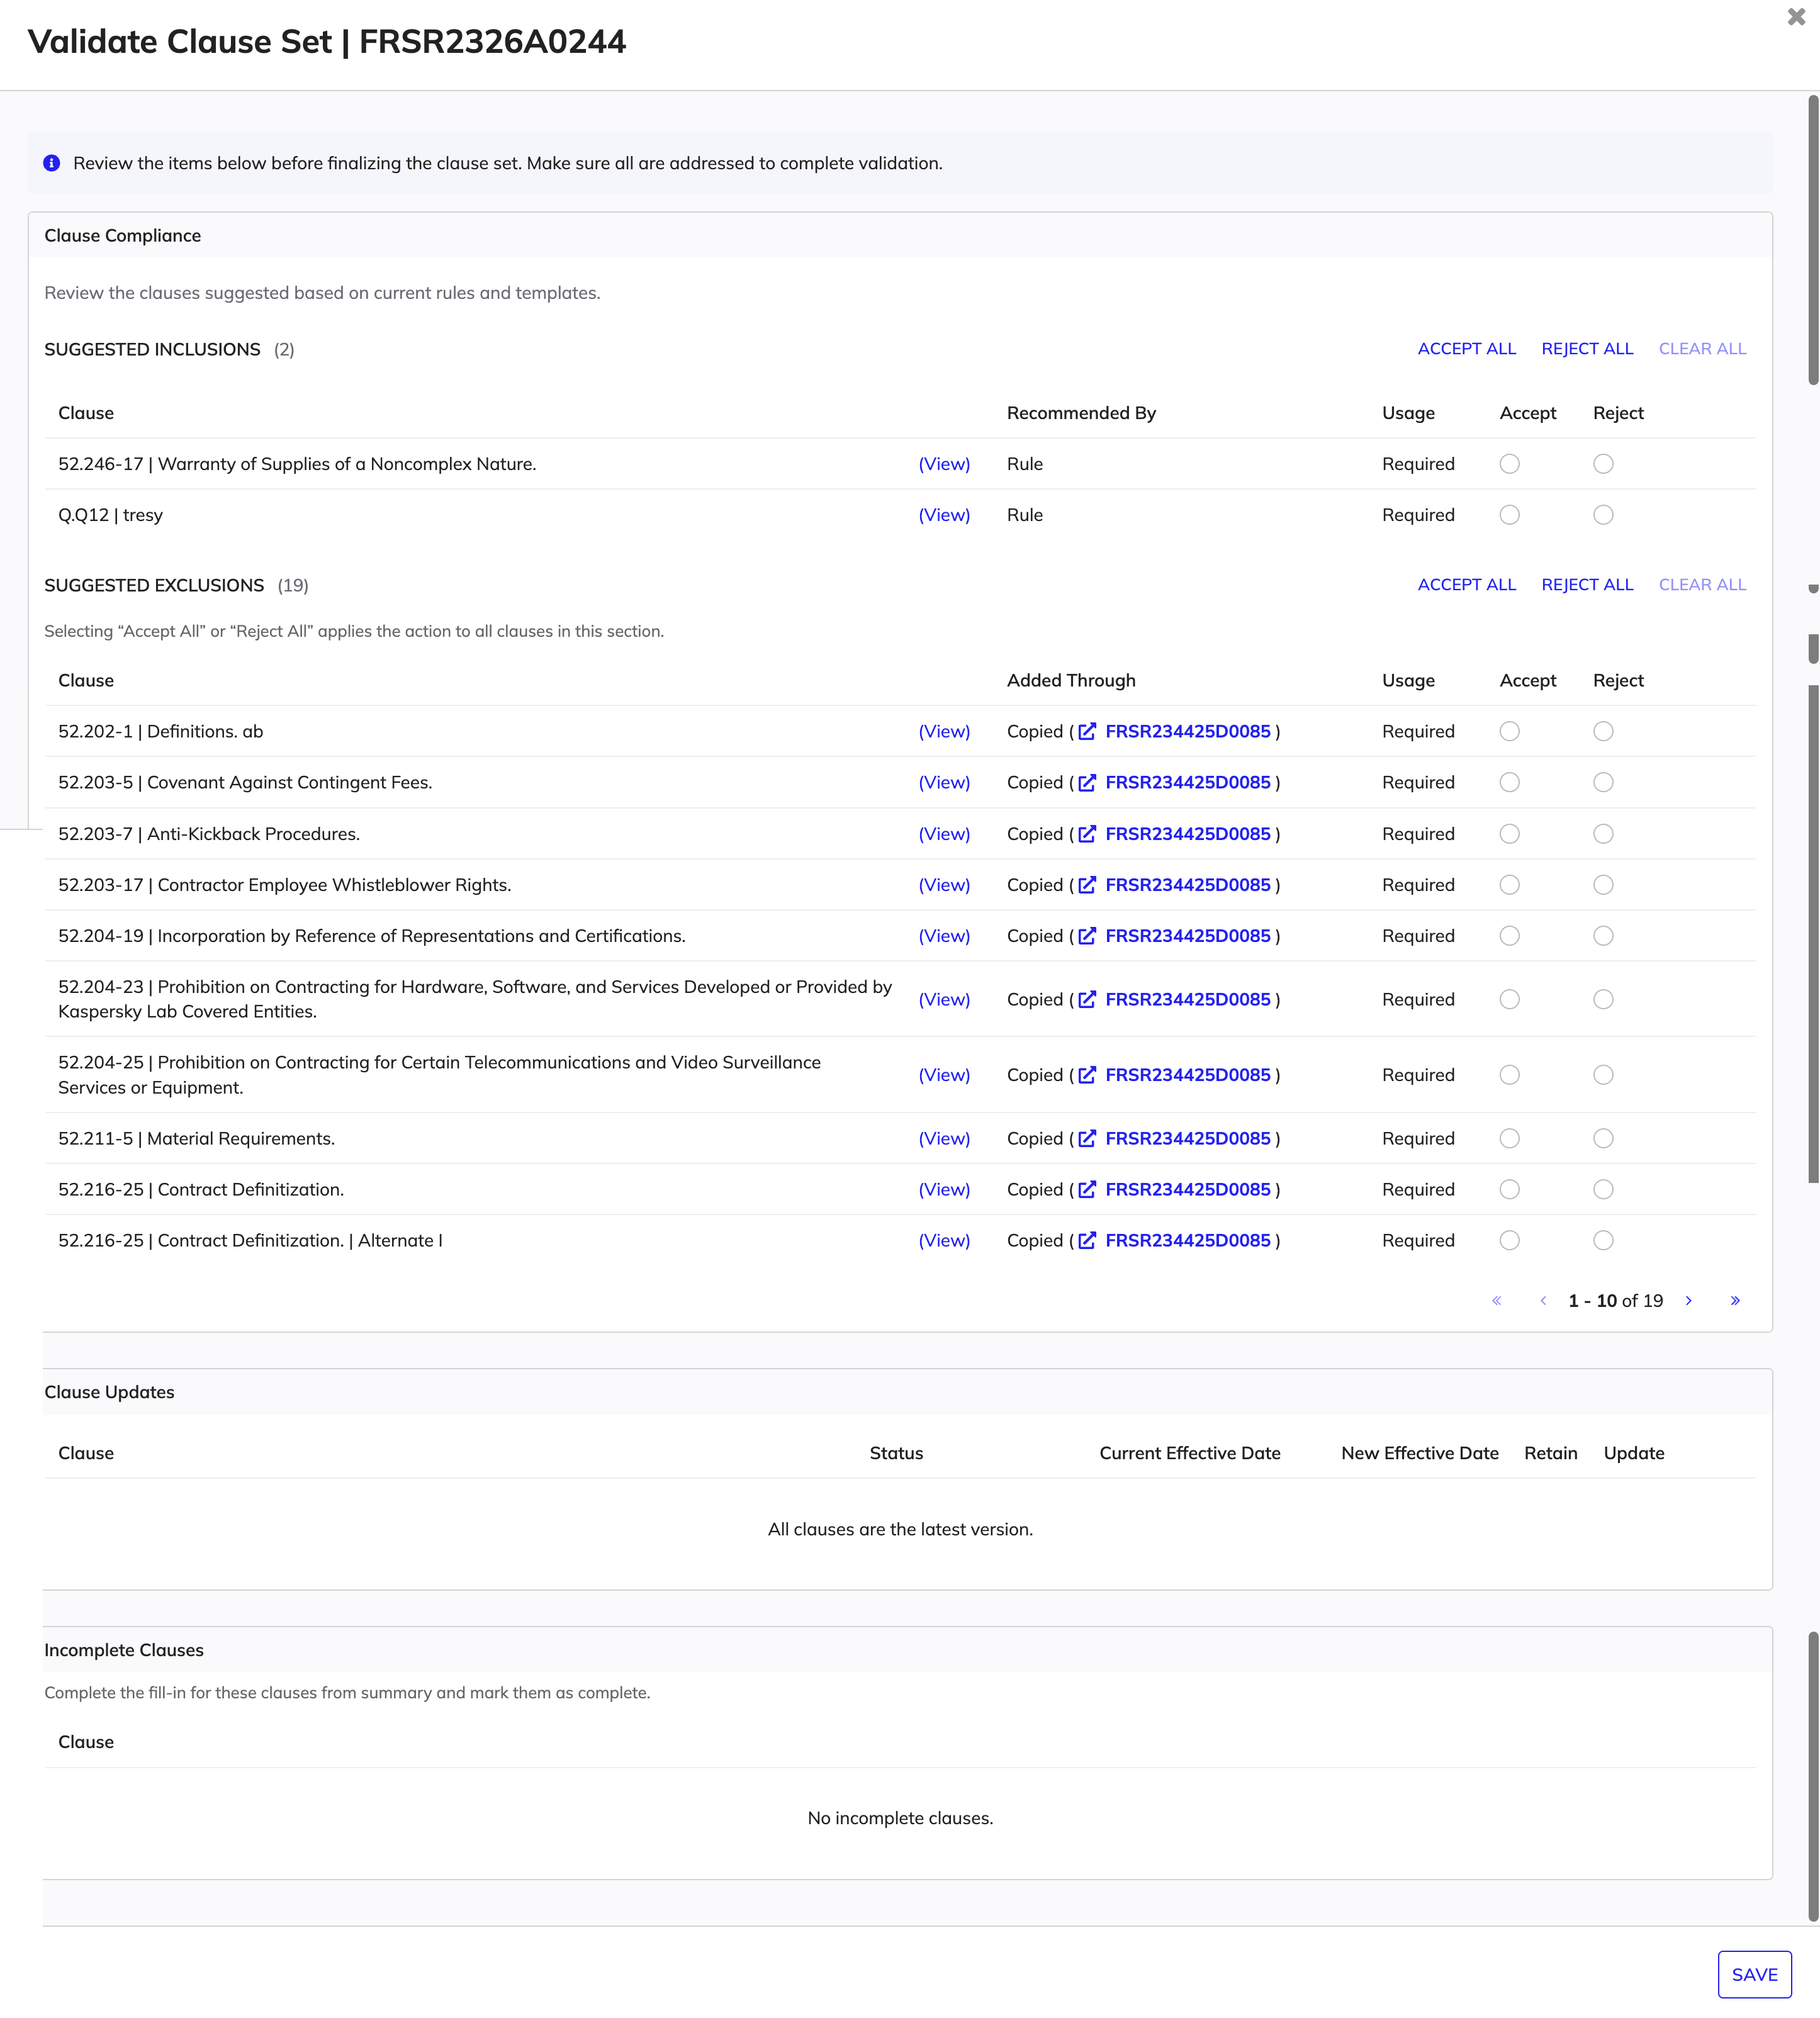1820x2018 pixels.
Task: Open FRSR234425D0085 link in 52.216-25 Alternate I row
Action: pyautogui.click(x=1187, y=1240)
